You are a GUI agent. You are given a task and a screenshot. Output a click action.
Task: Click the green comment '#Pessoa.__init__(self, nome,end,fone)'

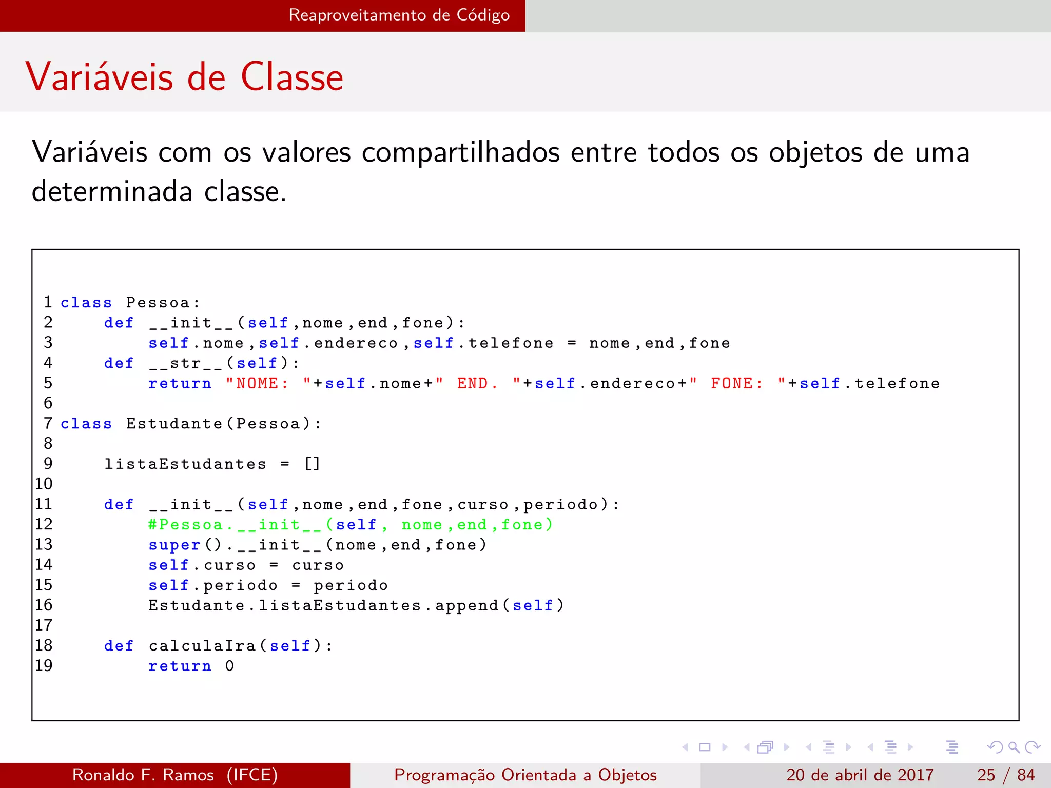pyautogui.click(x=351, y=525)
